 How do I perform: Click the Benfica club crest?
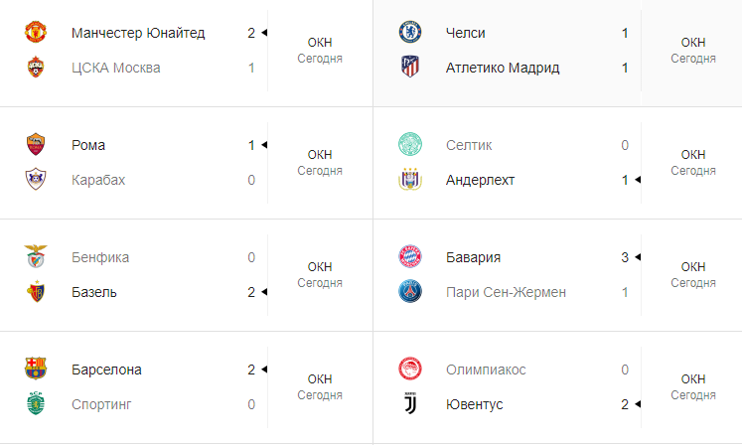tap(36, 257)
